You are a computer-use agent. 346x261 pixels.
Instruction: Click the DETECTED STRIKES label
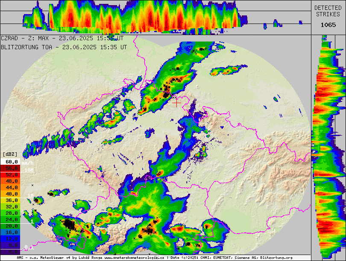(328, 11)
